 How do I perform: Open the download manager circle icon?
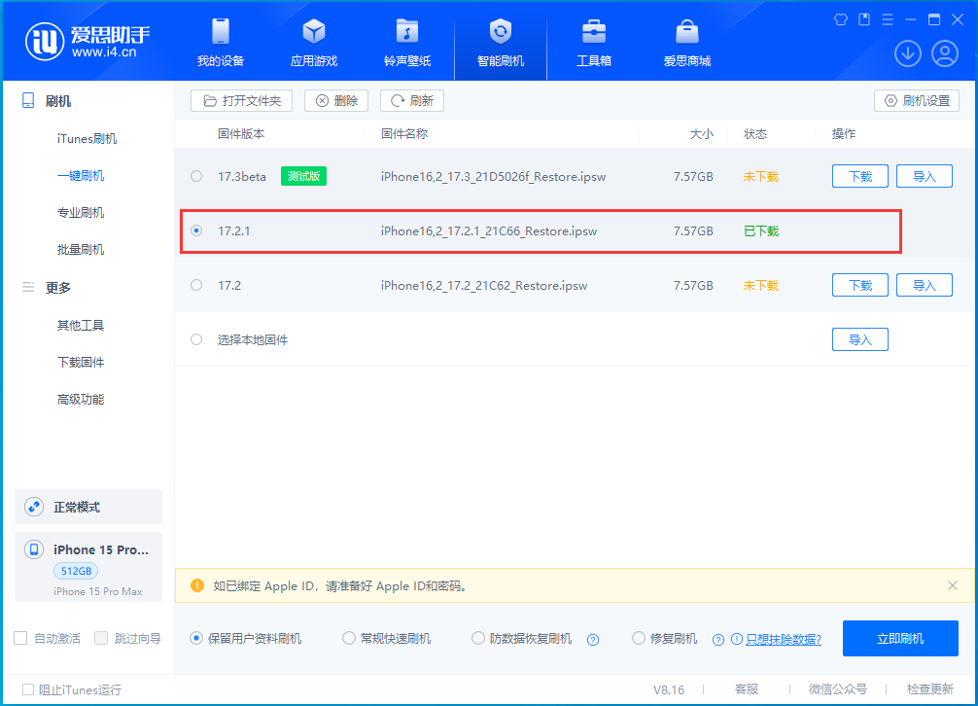click(907, 53)
